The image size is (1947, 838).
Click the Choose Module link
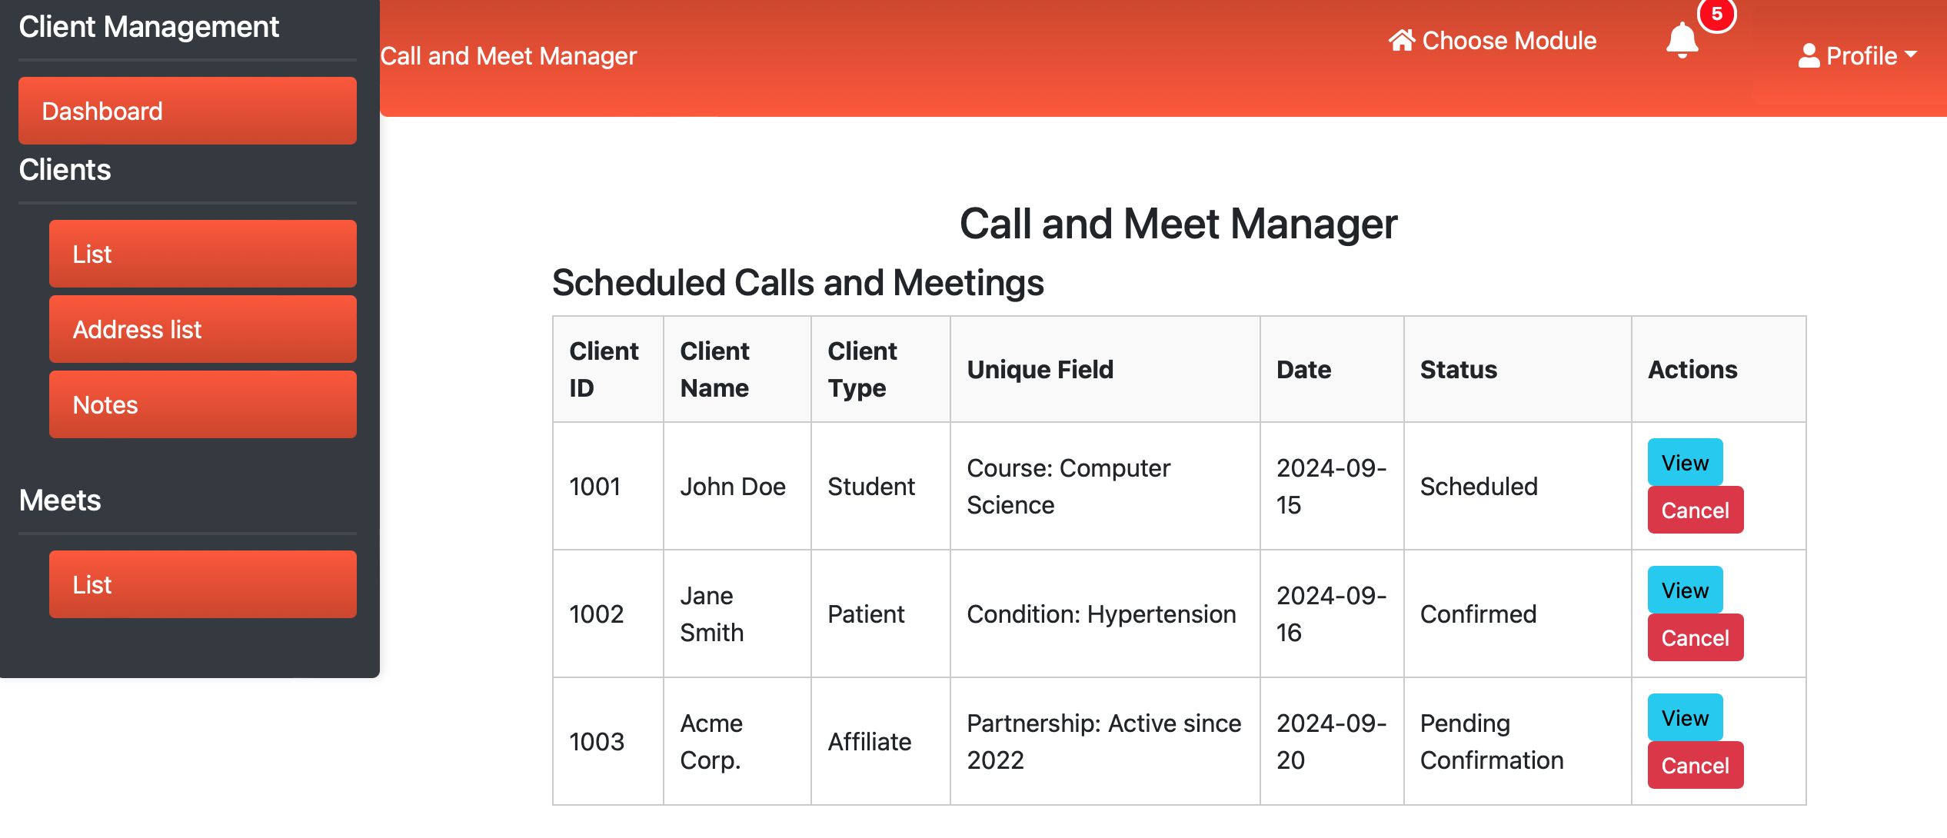[x=1509, y=40]
